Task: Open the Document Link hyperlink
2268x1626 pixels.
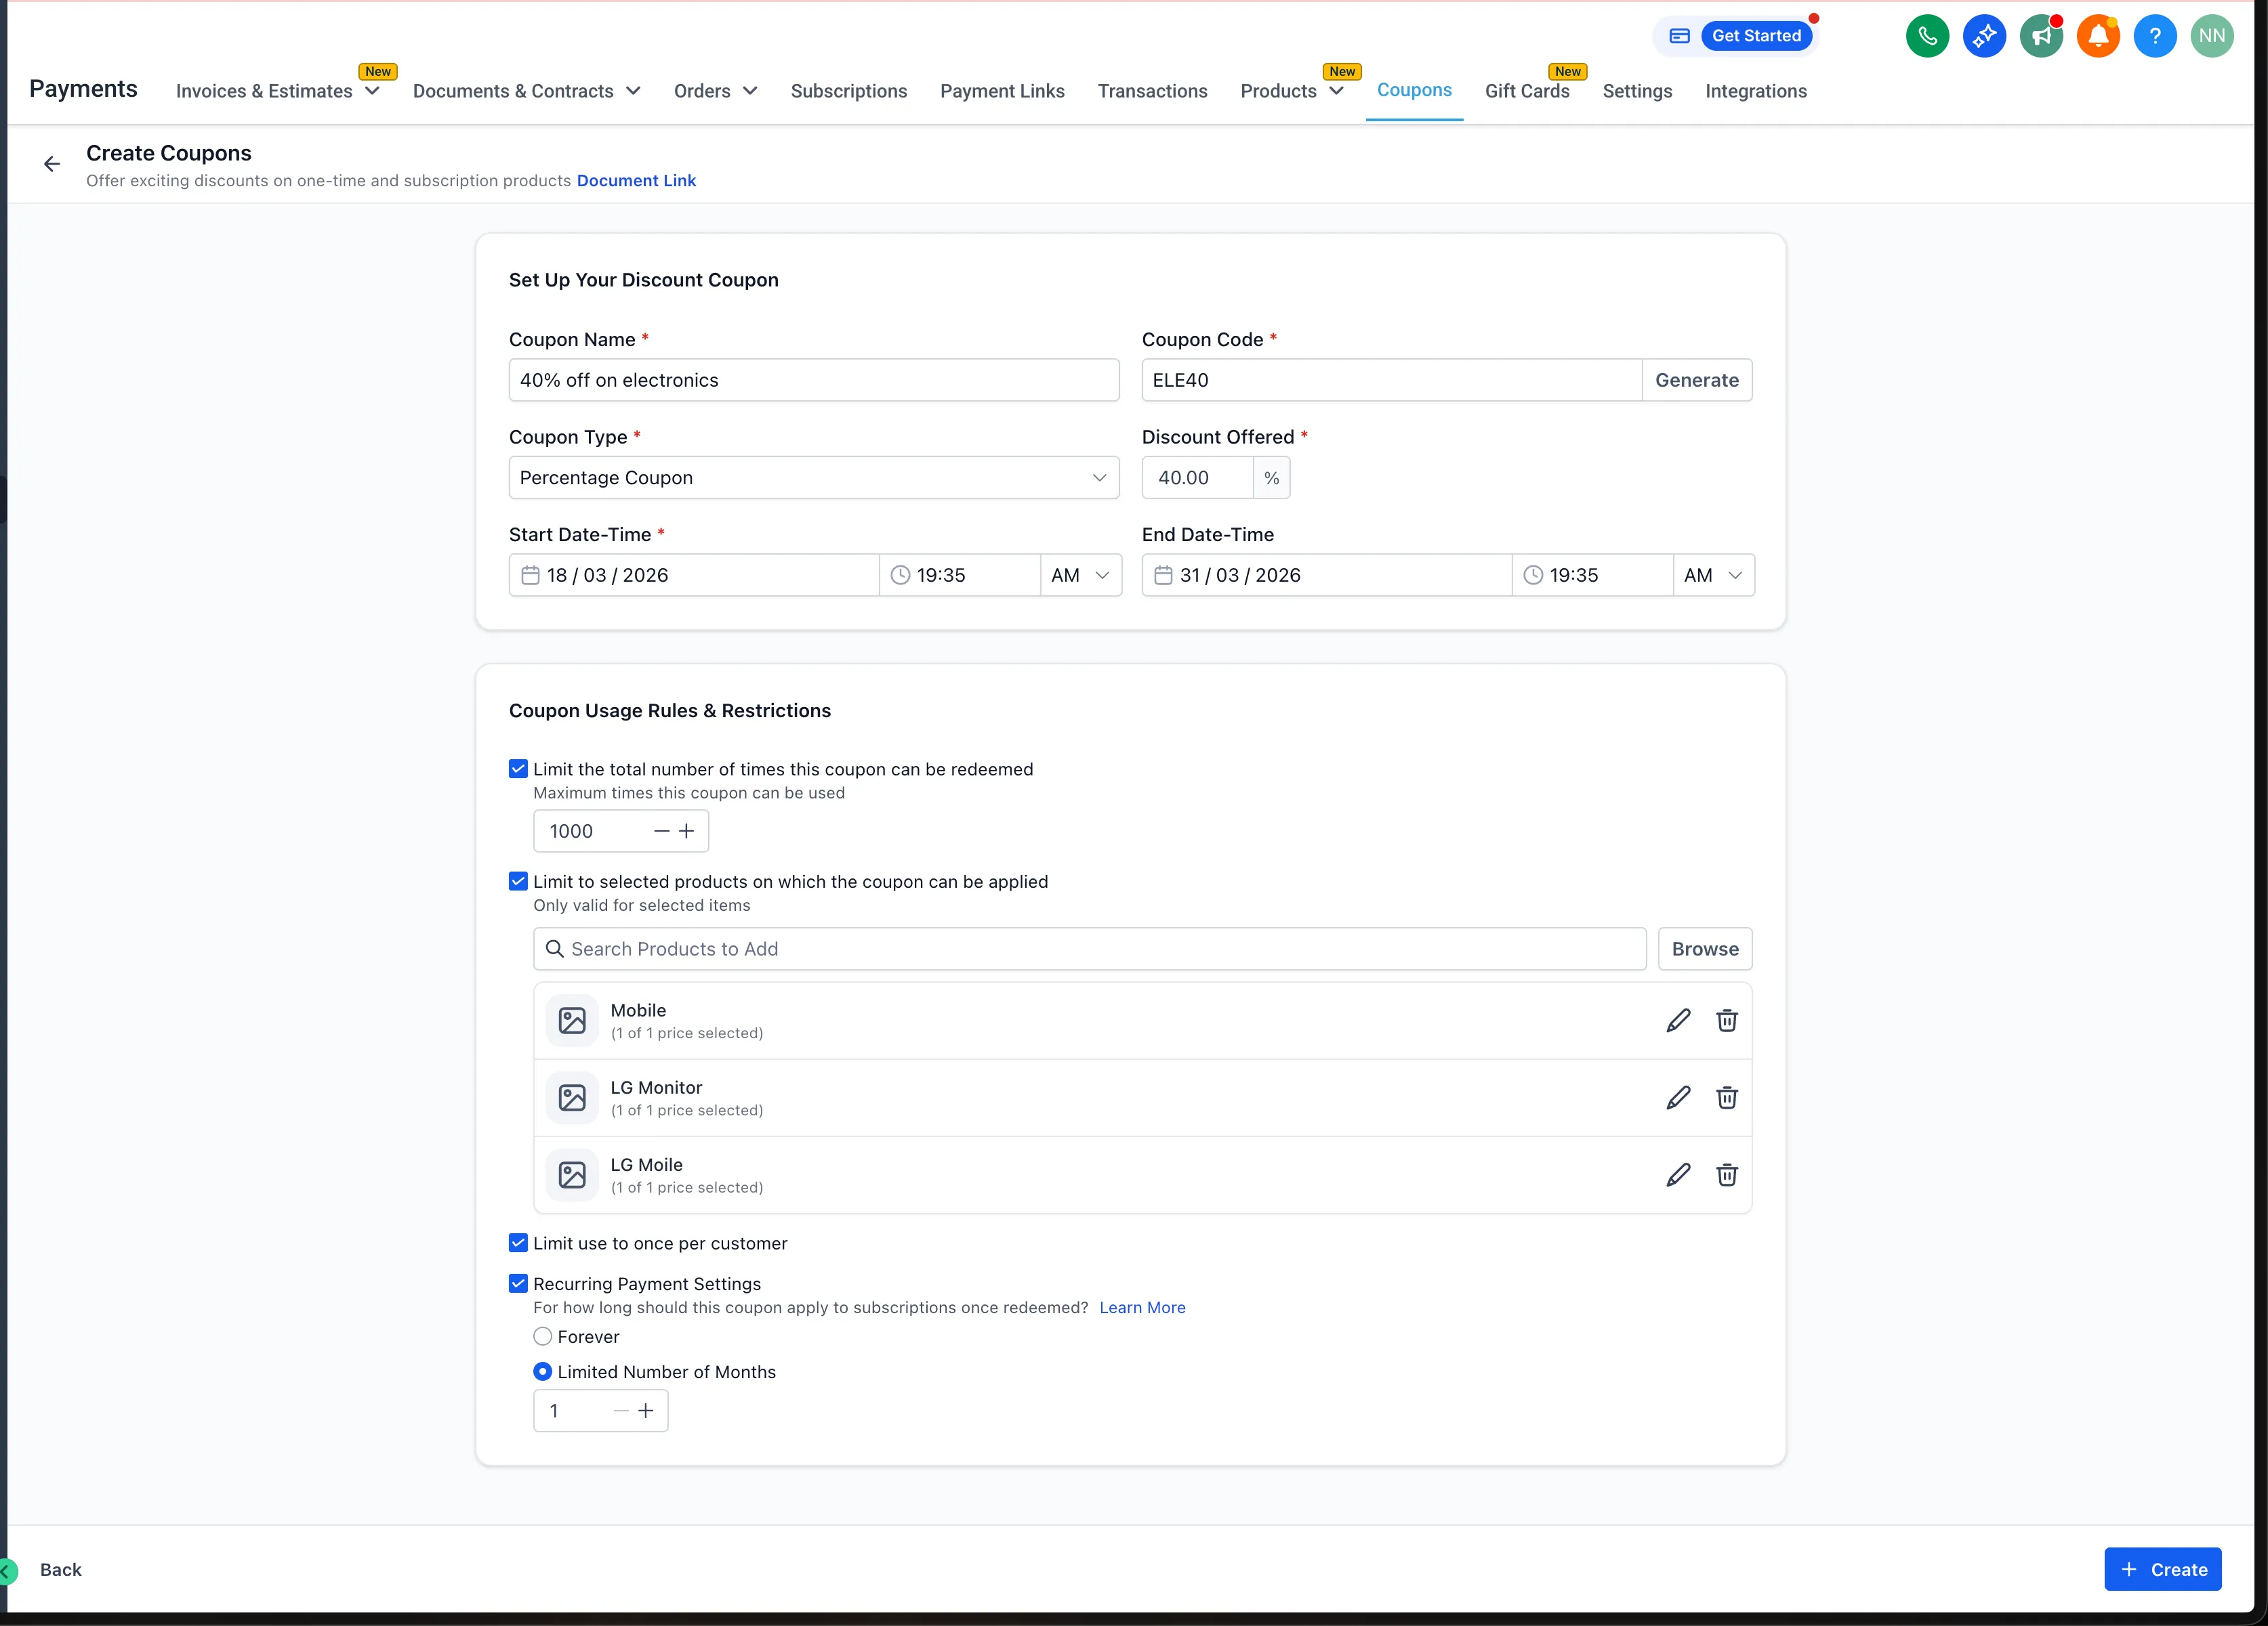Action: pos(636,181)
